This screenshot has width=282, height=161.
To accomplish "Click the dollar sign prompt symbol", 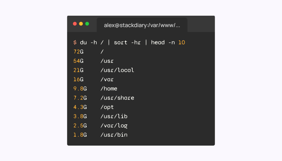I will [75, 42].
